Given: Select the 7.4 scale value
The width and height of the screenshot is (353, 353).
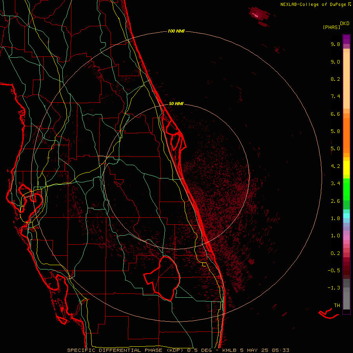Looking at the screenshot, I should tap(335, 96).
